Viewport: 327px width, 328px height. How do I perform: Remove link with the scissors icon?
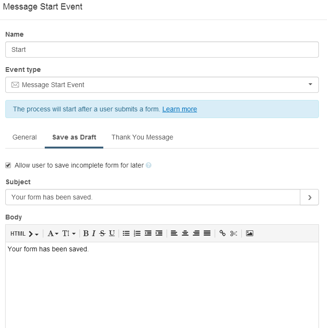click(x=234, y=233)
